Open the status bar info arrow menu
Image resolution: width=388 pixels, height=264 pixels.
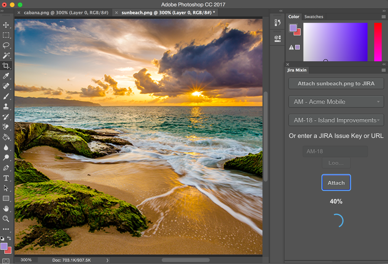click(x=107, y=260)
